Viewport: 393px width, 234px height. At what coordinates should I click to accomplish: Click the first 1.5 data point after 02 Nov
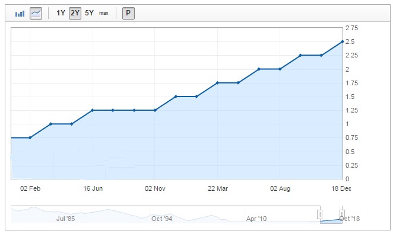point(176,97)
